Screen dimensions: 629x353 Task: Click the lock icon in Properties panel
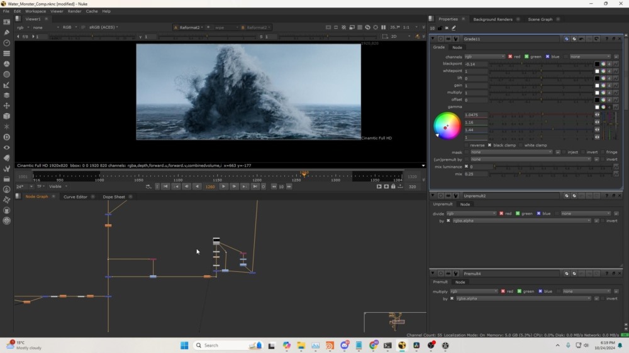click(x=440, y=28)
